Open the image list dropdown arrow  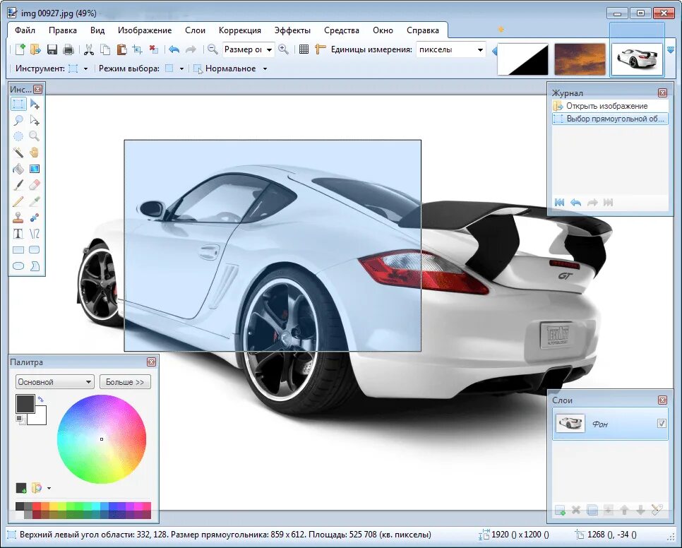point(671,50)
